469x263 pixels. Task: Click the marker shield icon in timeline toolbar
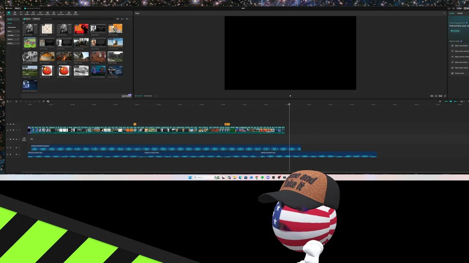44,102
